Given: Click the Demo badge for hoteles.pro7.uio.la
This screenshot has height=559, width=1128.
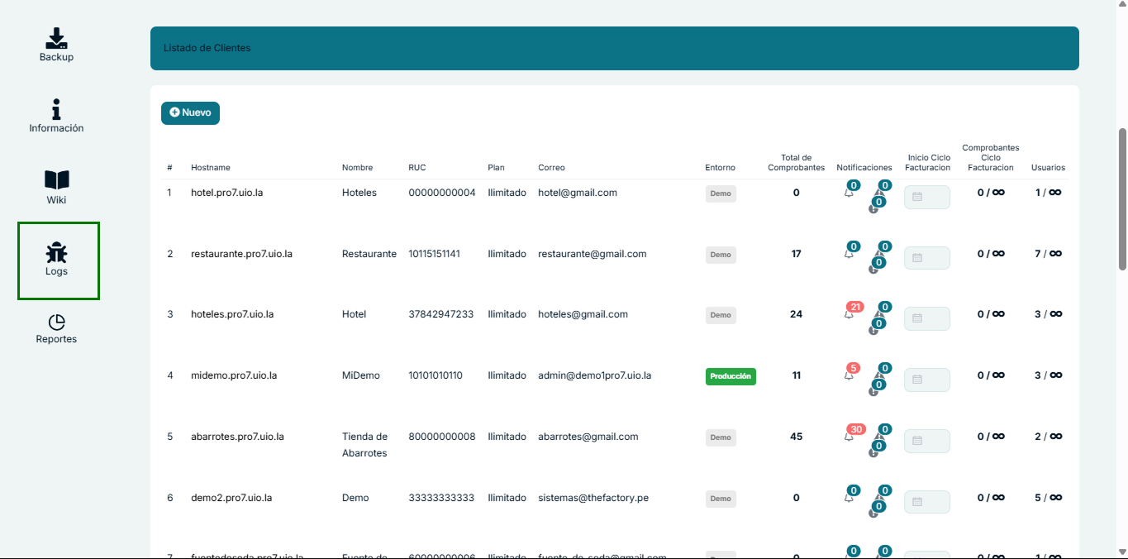Looking at the screenshot, I should click(720, 315).
